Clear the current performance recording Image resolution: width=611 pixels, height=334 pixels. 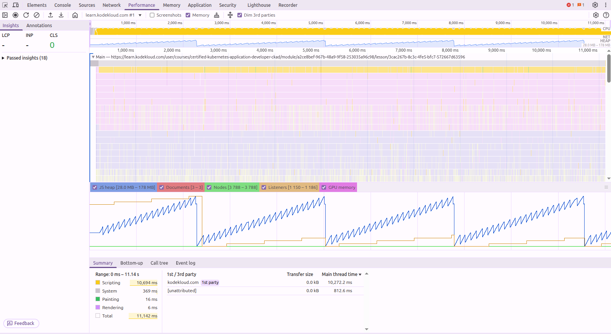pos(37,15)
